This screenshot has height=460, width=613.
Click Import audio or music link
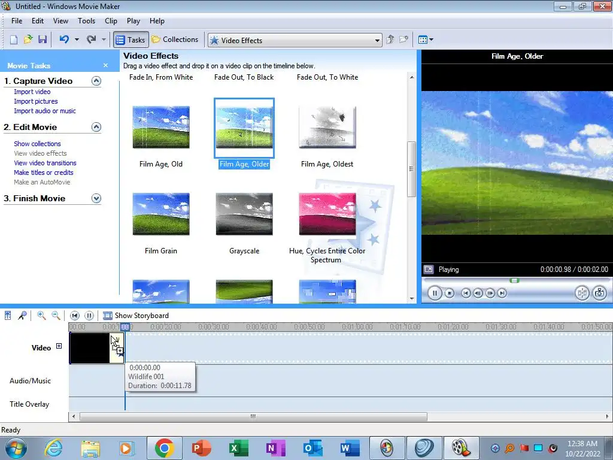45,111
